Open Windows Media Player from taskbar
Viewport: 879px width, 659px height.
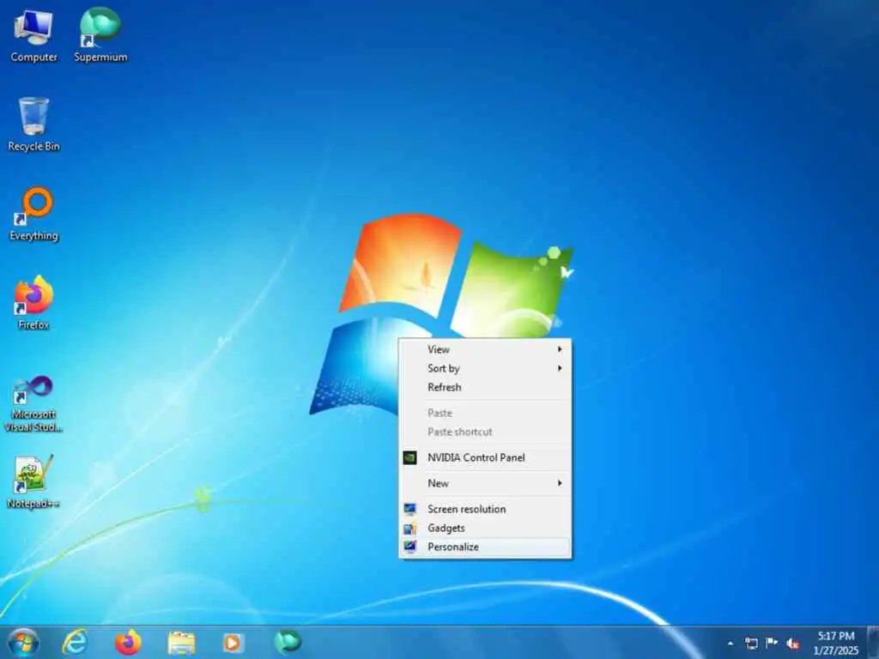pyautogui.click(x=233, y=643)
